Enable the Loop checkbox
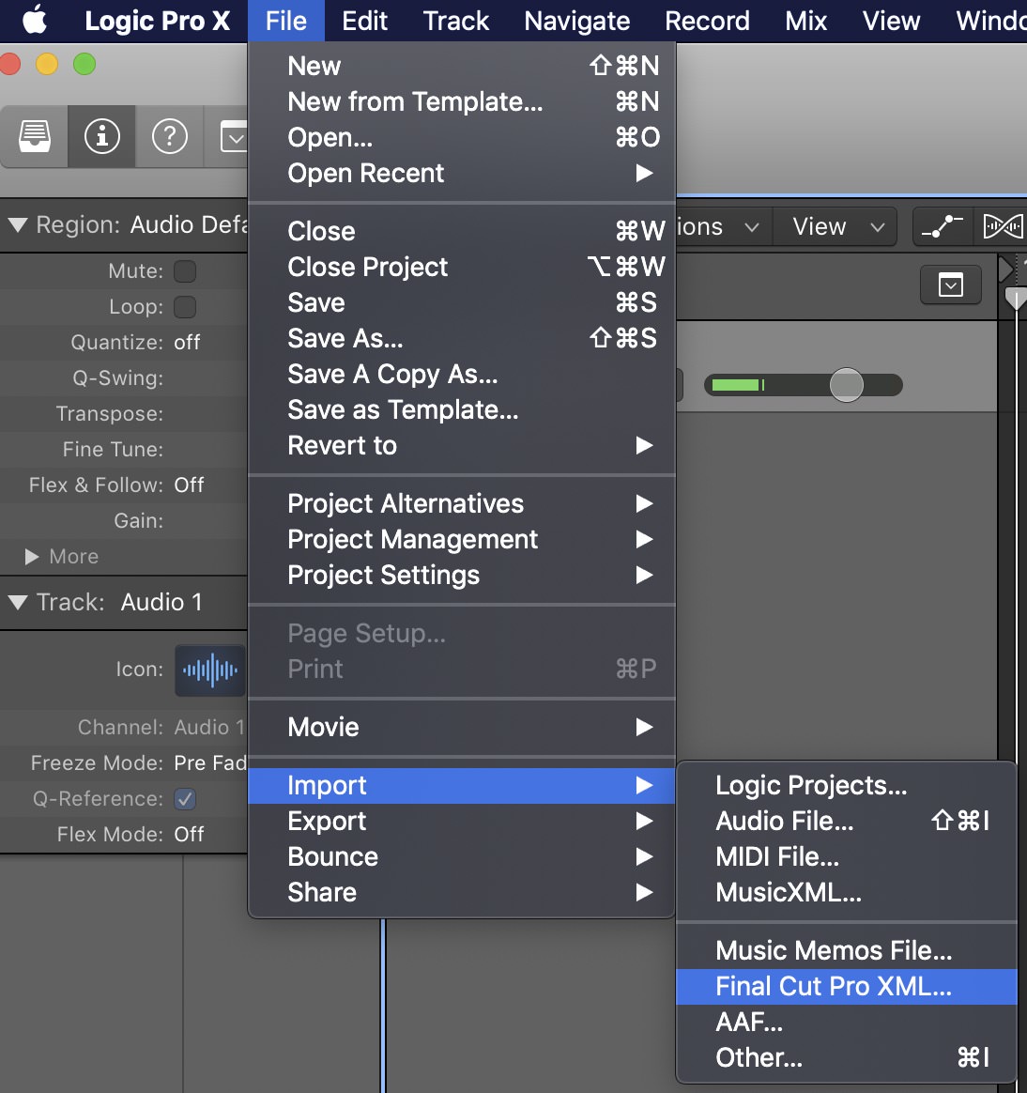Screen dimensions: 1027x1093 pyautogui.click(x=186, y=307)
